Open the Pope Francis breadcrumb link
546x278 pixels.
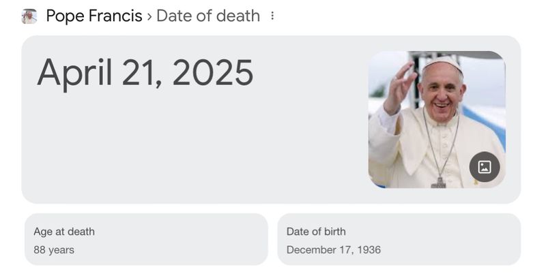coord(94,16)
